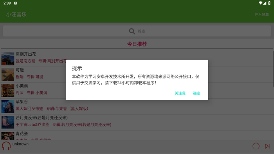The image size is (274, 154).
Task: Check the cellular signal icon
Action: tap(265, 3)
